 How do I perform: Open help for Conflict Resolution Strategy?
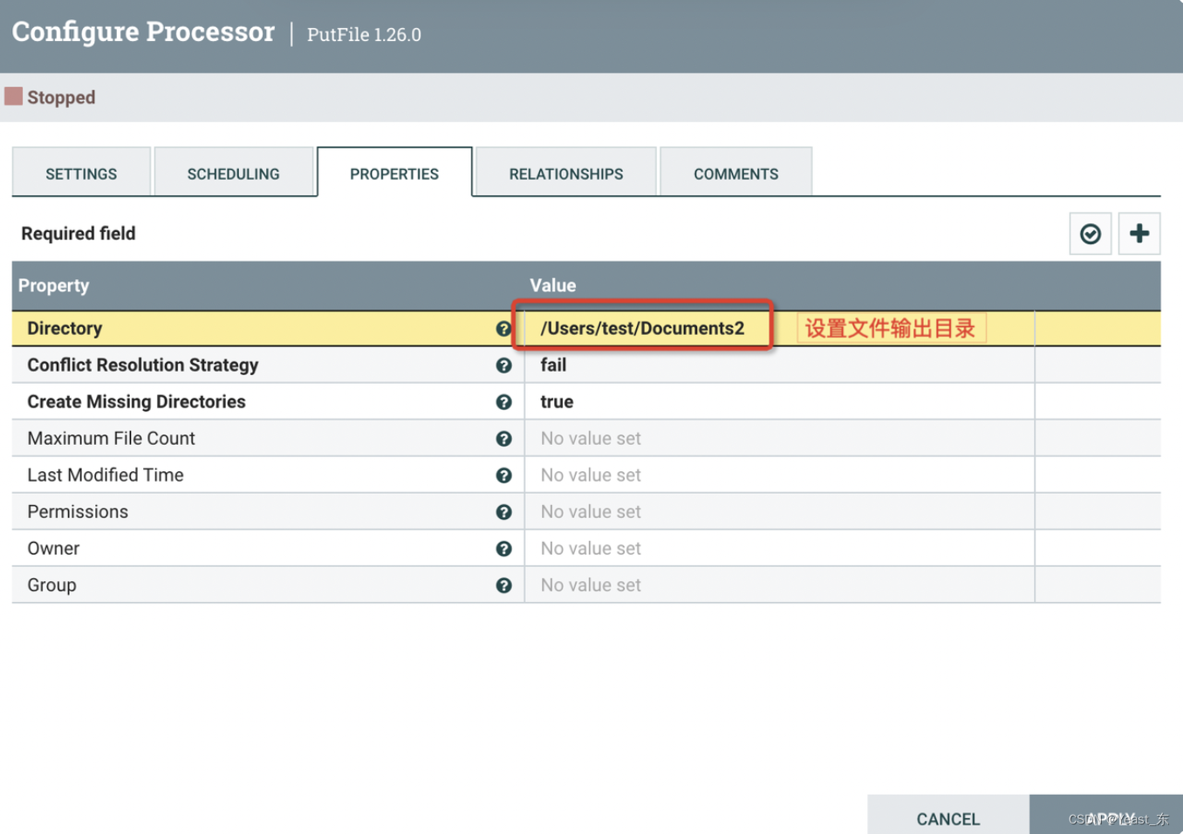[x=503, y=366]
